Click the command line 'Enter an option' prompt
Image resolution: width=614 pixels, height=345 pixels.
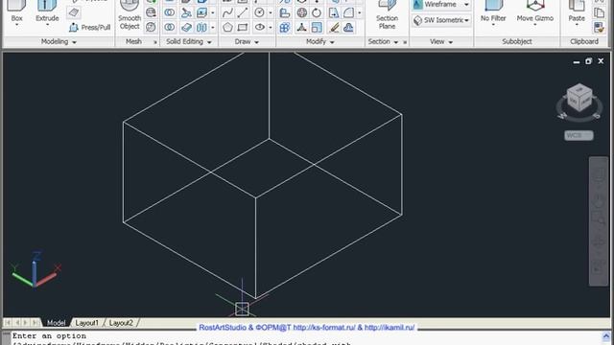[49, 335]
